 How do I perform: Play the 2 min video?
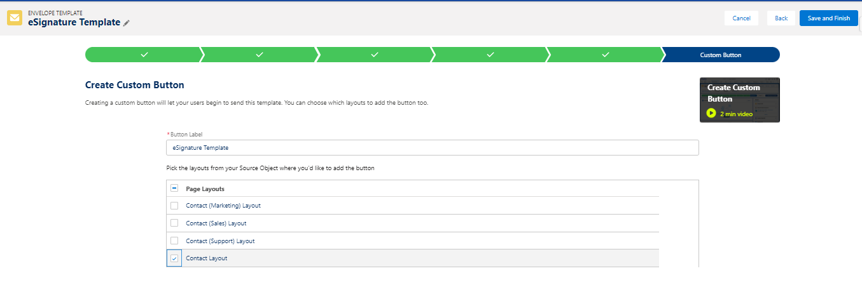click(711, 114)
